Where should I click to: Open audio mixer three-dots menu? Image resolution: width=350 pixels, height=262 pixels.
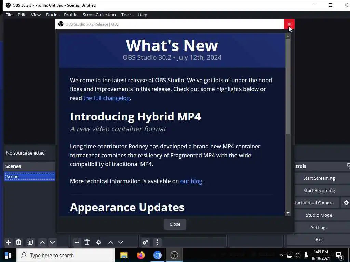tap(157, 242)
